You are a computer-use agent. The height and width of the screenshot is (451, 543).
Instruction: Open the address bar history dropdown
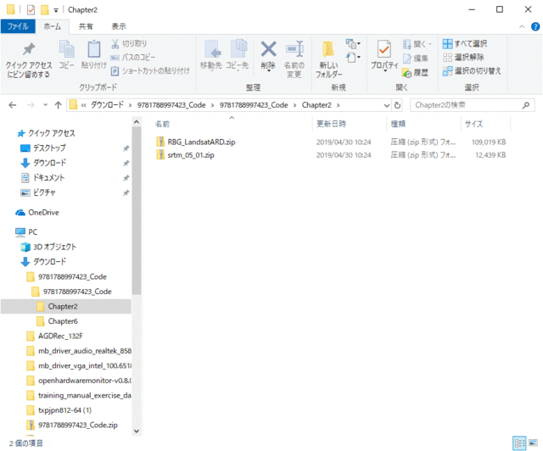point(384,105)
